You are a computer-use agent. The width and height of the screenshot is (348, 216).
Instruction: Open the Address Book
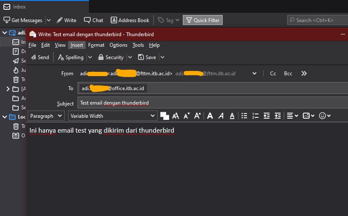click(129, 20)
